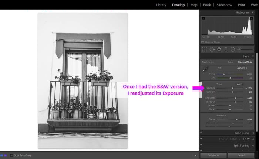Viewport: 259px width, 159px height.
Task: Select the Crop Overlay grid tool
Action: (x=205, y=49)
